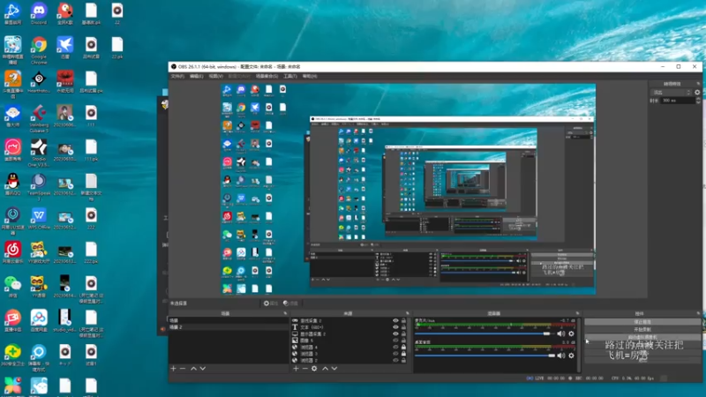Toggle the lock on the 显示器采集 2 source
Viewport: 706px width, 397px height.
pyautogui.click(x=403, y=334)
